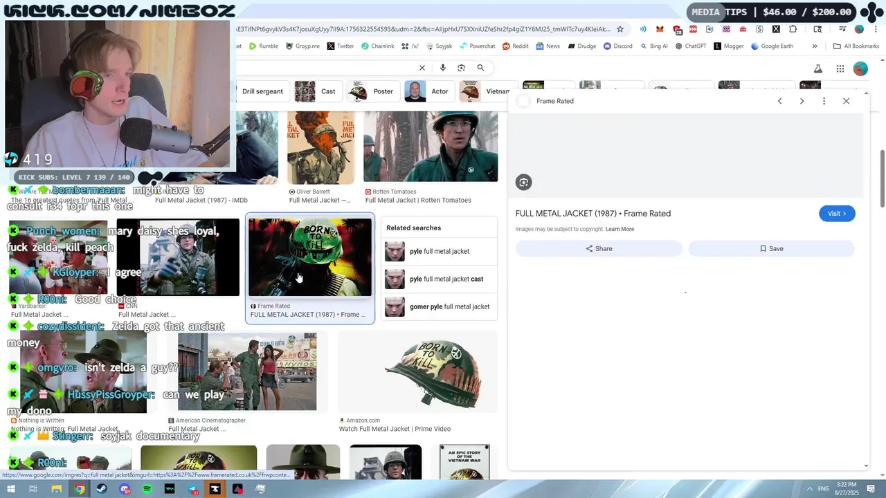
Task: Open the ChatGPT bookmark
Action: click(x=690, y=46)
